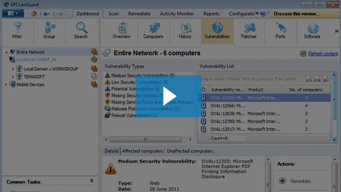Open the main application menu button
Image resolution: width=341 pixels, height=192 pixels.
(x=13, y=13)
